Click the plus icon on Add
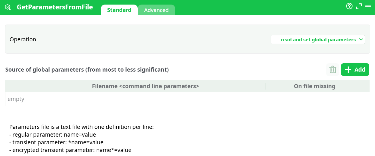Screen dimensions: 375x156 [x=348, y=70]
